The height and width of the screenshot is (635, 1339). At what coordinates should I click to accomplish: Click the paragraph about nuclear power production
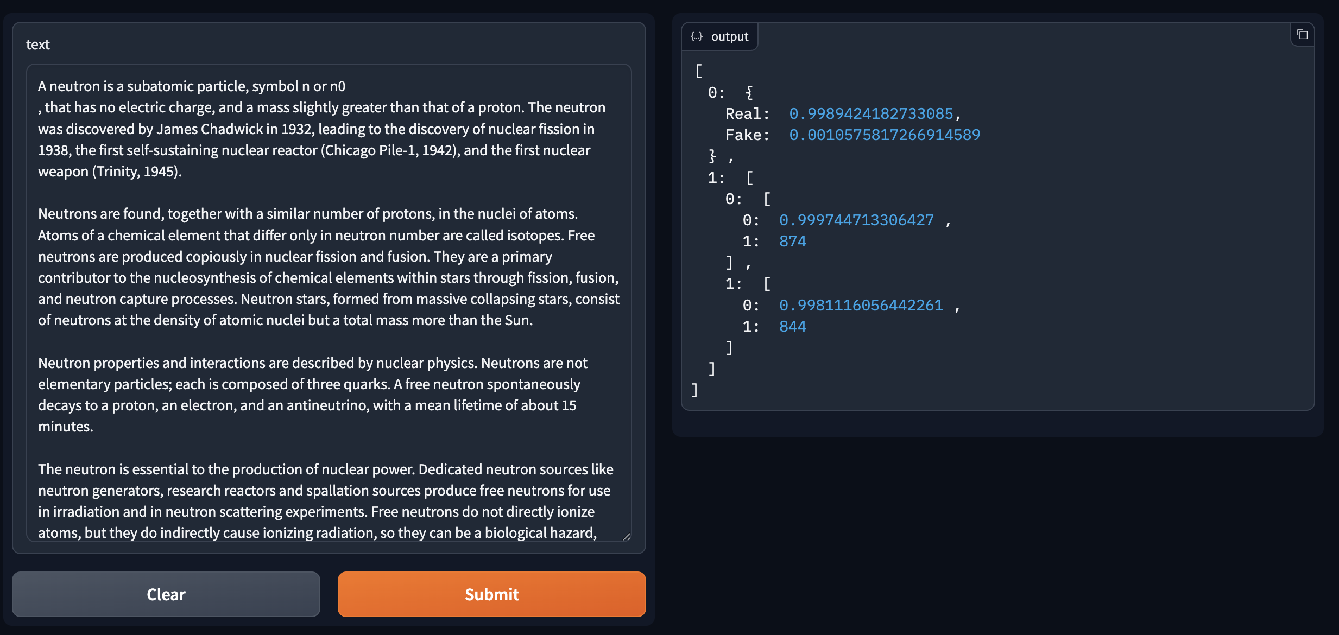(326, 501)
